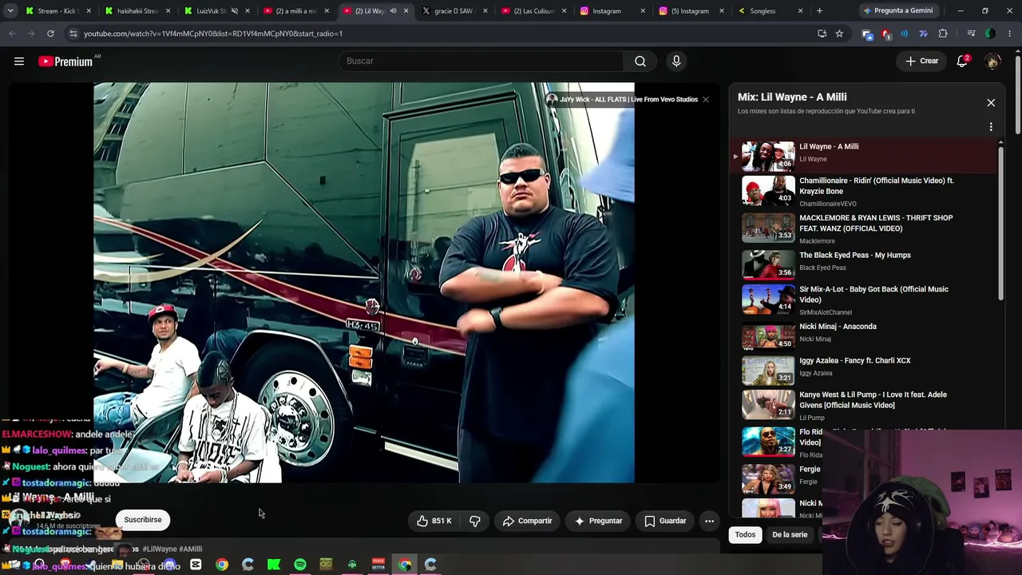Open Kanye West & Lil Pump - I Love It title
The height and width of the screenshot is (575, 1022).
point(873,400)
